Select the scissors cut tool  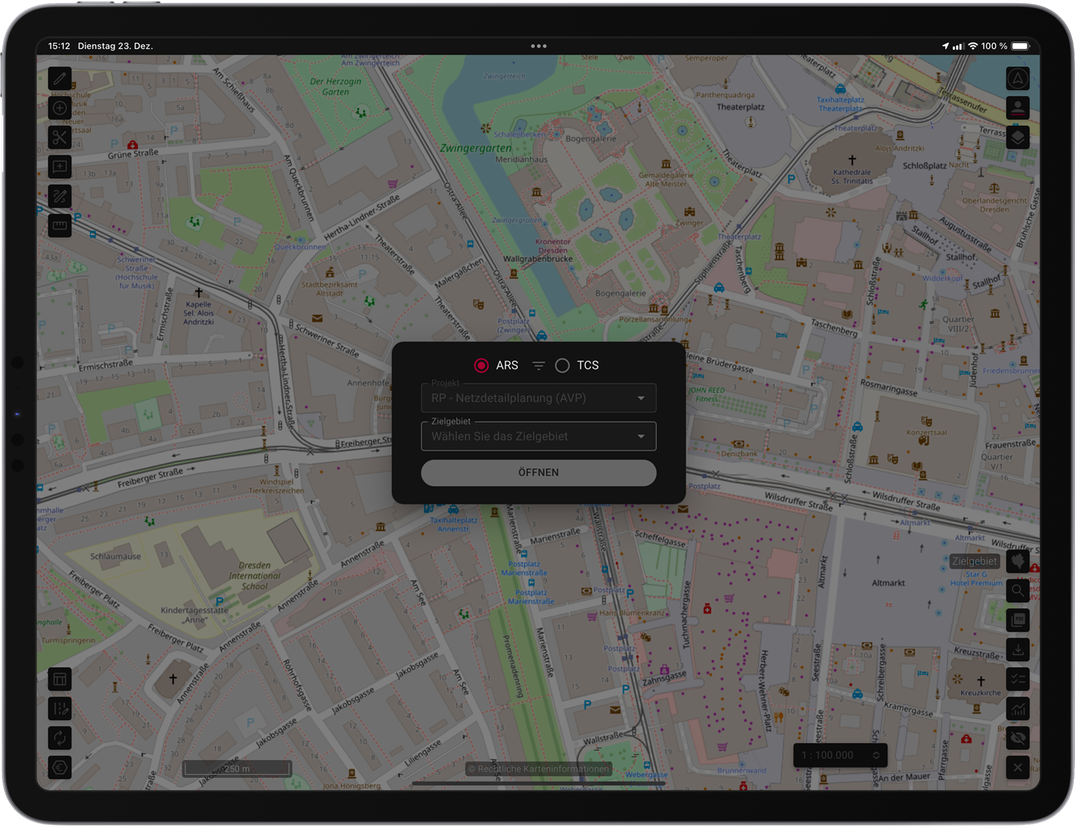(59, 137)
